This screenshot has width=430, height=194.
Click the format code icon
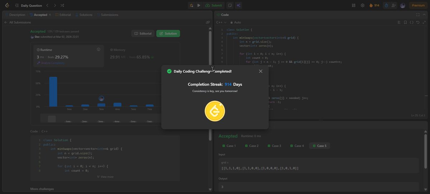[x=399, y=22]
